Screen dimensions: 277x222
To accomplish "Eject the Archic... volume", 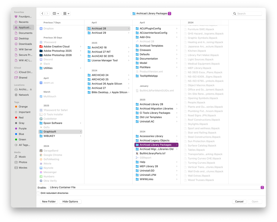I will pyautogui.click(x=31, y=89).
